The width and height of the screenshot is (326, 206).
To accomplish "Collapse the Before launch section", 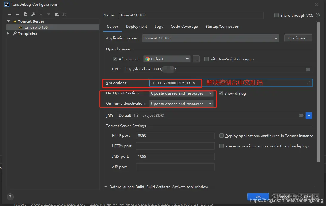I will coord(106,187).
